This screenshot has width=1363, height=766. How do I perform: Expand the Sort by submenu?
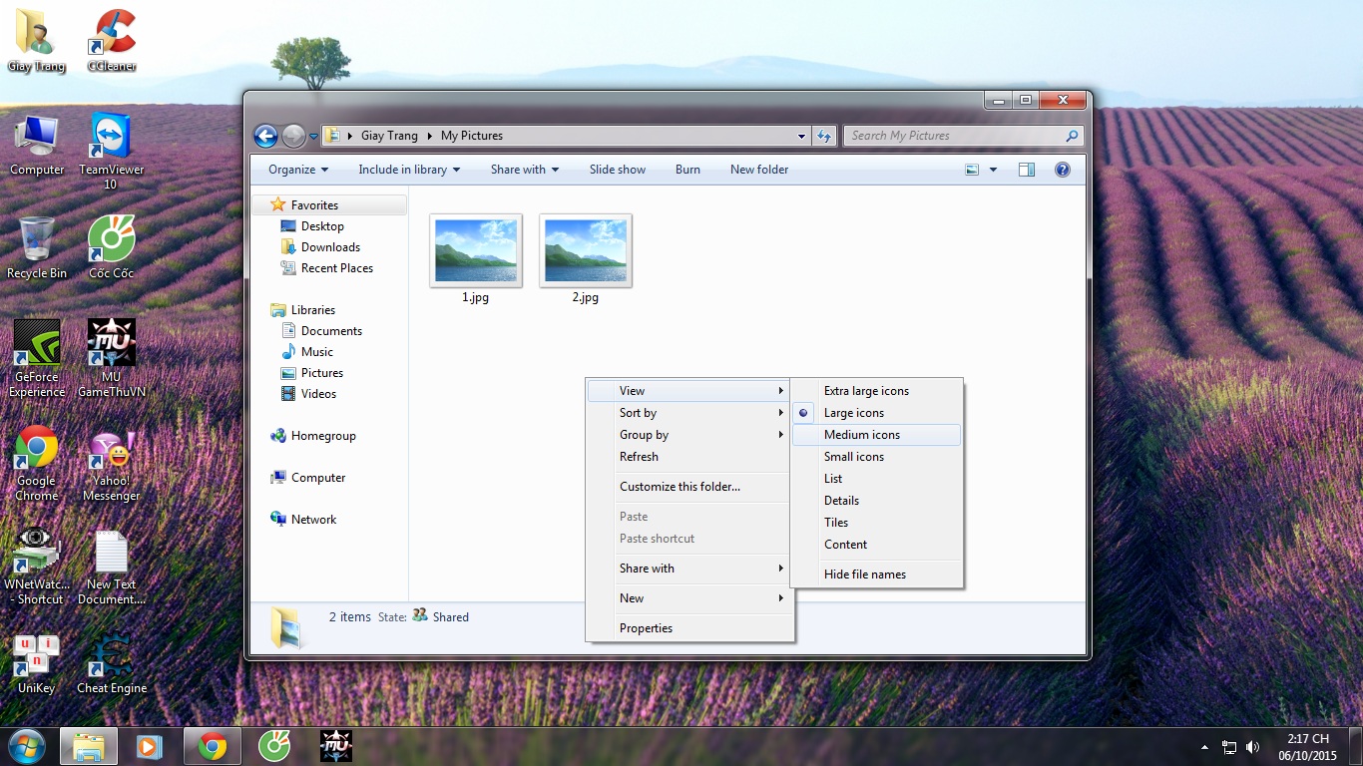click(689, 413)
